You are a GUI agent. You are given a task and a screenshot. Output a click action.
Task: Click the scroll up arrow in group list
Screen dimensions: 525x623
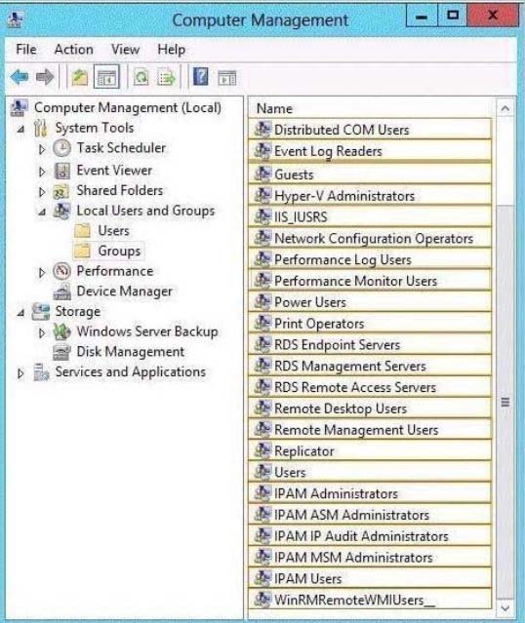pyautogui.click(x=505, y=108)
